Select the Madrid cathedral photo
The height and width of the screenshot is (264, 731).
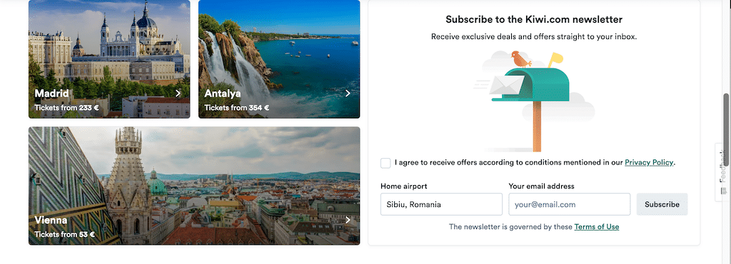[109, 59]
